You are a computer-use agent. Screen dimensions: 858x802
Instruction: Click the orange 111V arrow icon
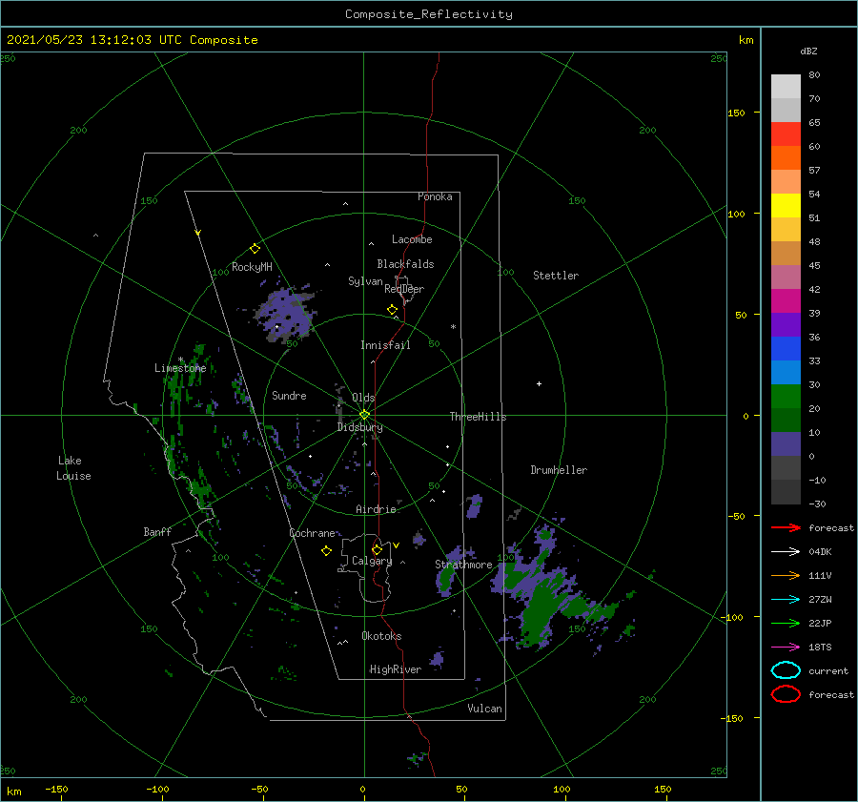[x=786, y=575]
